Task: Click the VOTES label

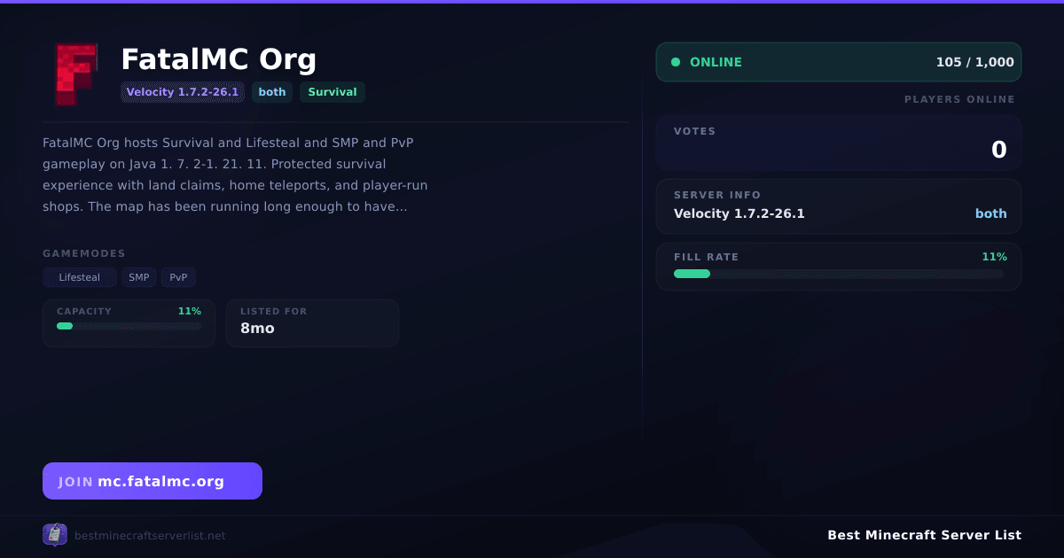Action: (x=695, y=131)
